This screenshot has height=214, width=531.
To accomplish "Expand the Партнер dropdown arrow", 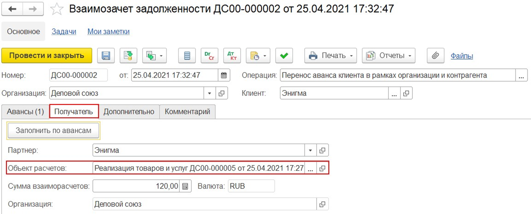I will (310, 150).
